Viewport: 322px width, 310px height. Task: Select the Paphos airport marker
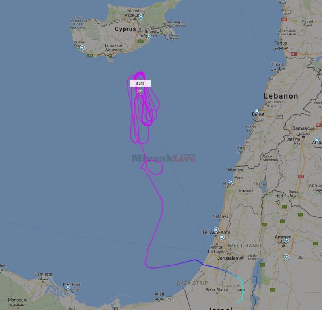pyautogui.click(x=82, y=48)
